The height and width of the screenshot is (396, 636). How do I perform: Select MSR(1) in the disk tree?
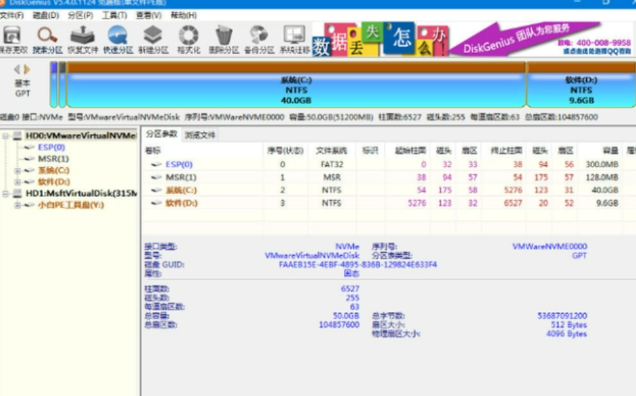click(54, 159)
